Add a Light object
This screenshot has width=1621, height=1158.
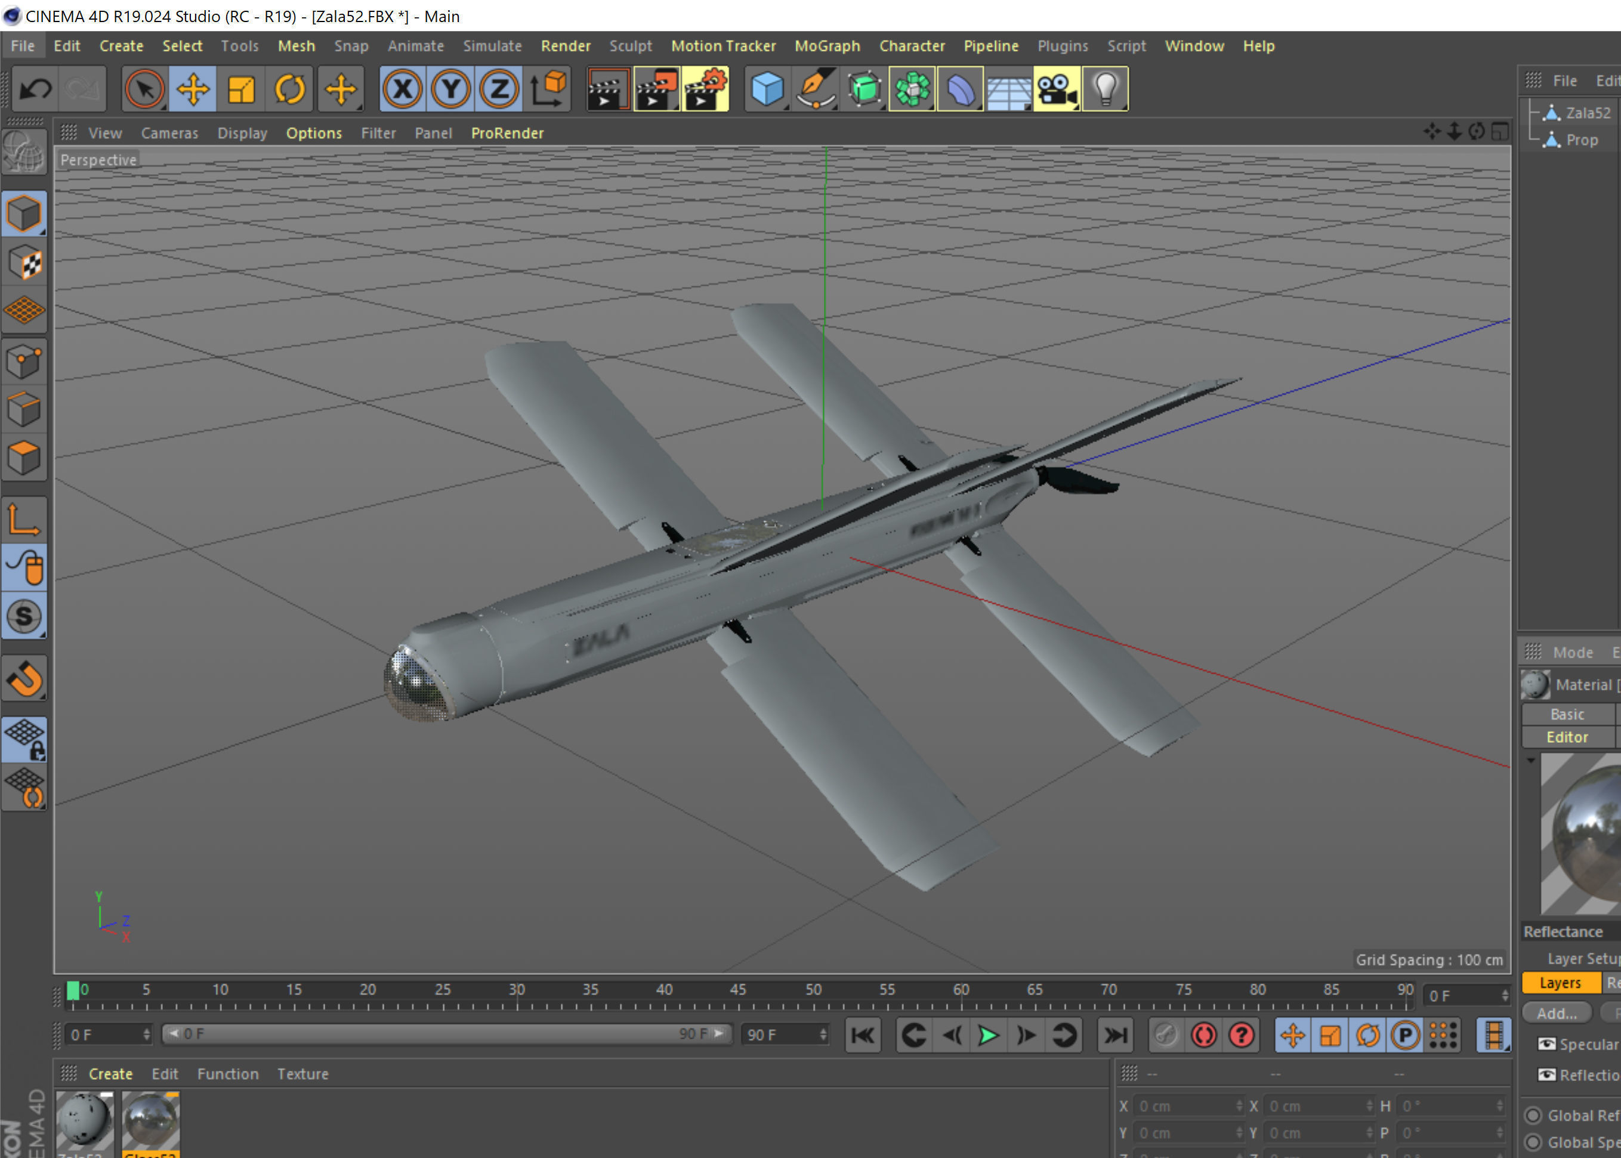point(1106,89)
